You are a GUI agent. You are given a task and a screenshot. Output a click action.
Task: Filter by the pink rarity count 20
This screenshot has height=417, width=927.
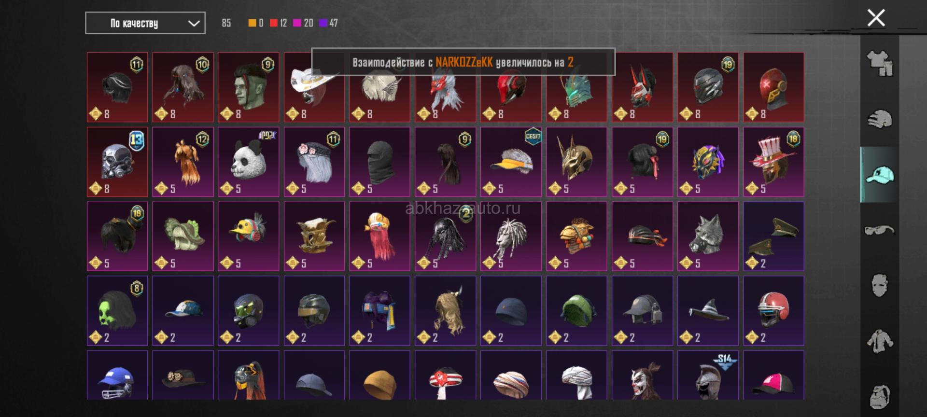tap(303, 23)
